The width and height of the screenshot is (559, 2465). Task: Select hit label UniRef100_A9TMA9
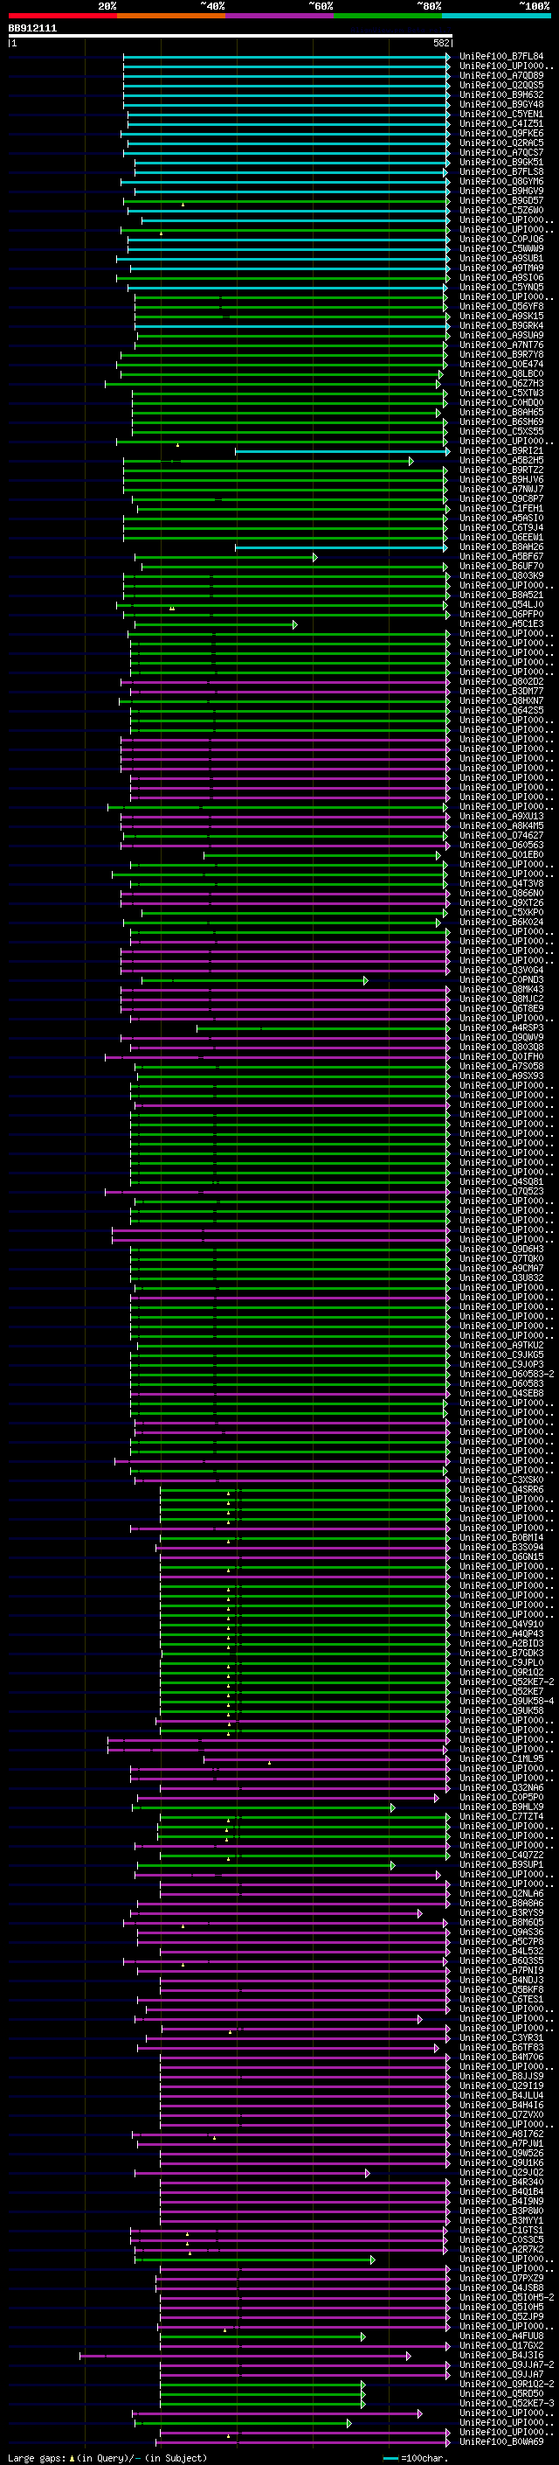[500, 268]
